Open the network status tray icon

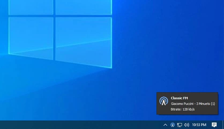click(180, 125)
